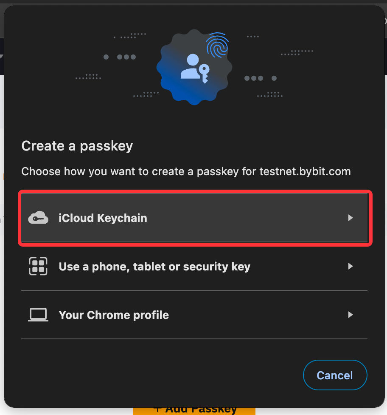Viewport: 387px width, 415px height.
Task: Click the fingerprint icon in the illustration
Action: tap(217, 46)
